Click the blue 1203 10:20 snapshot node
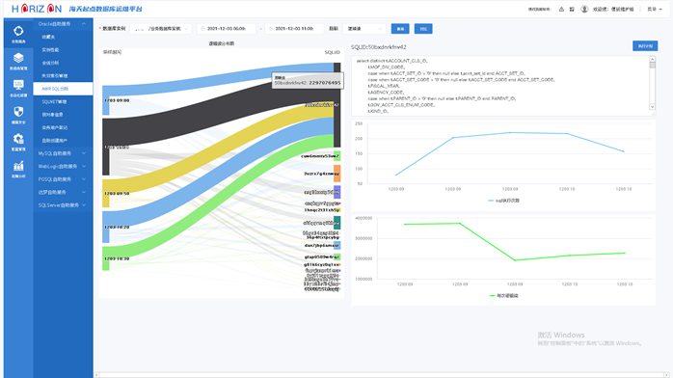The width and height of the screenshot is (673, 378). click(x=106, y=227)
